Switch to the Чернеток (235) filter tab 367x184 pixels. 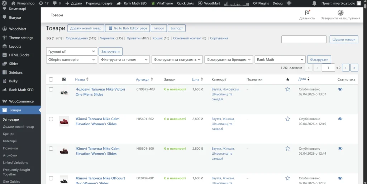111,38
